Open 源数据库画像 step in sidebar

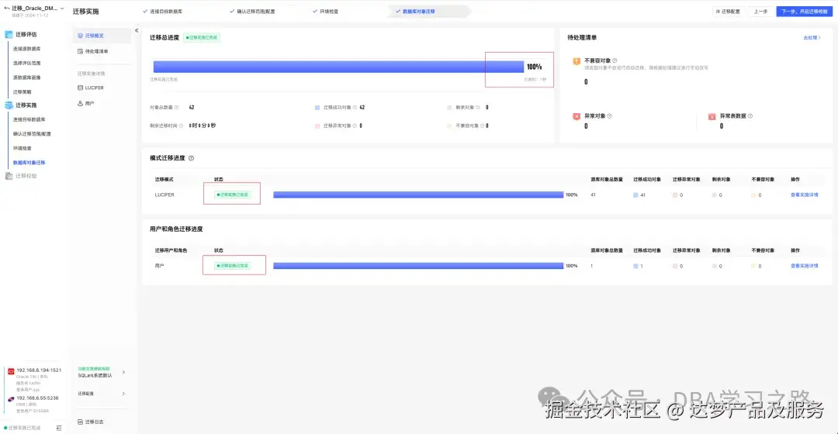(26, 77)
